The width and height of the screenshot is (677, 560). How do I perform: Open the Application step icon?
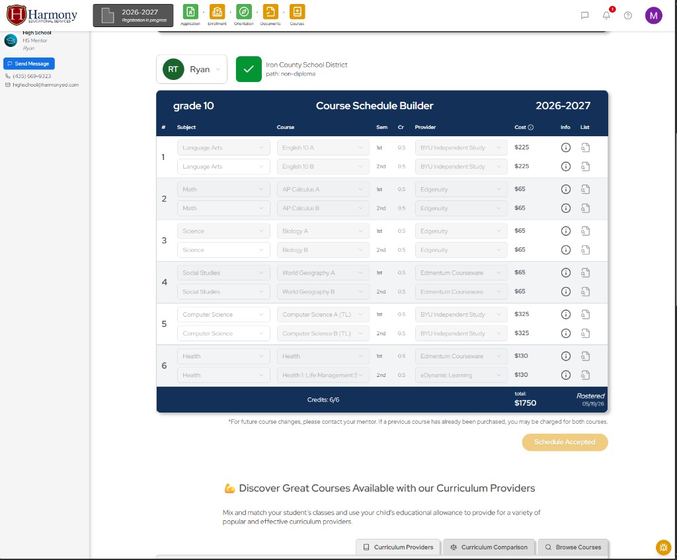pos(190,12)
